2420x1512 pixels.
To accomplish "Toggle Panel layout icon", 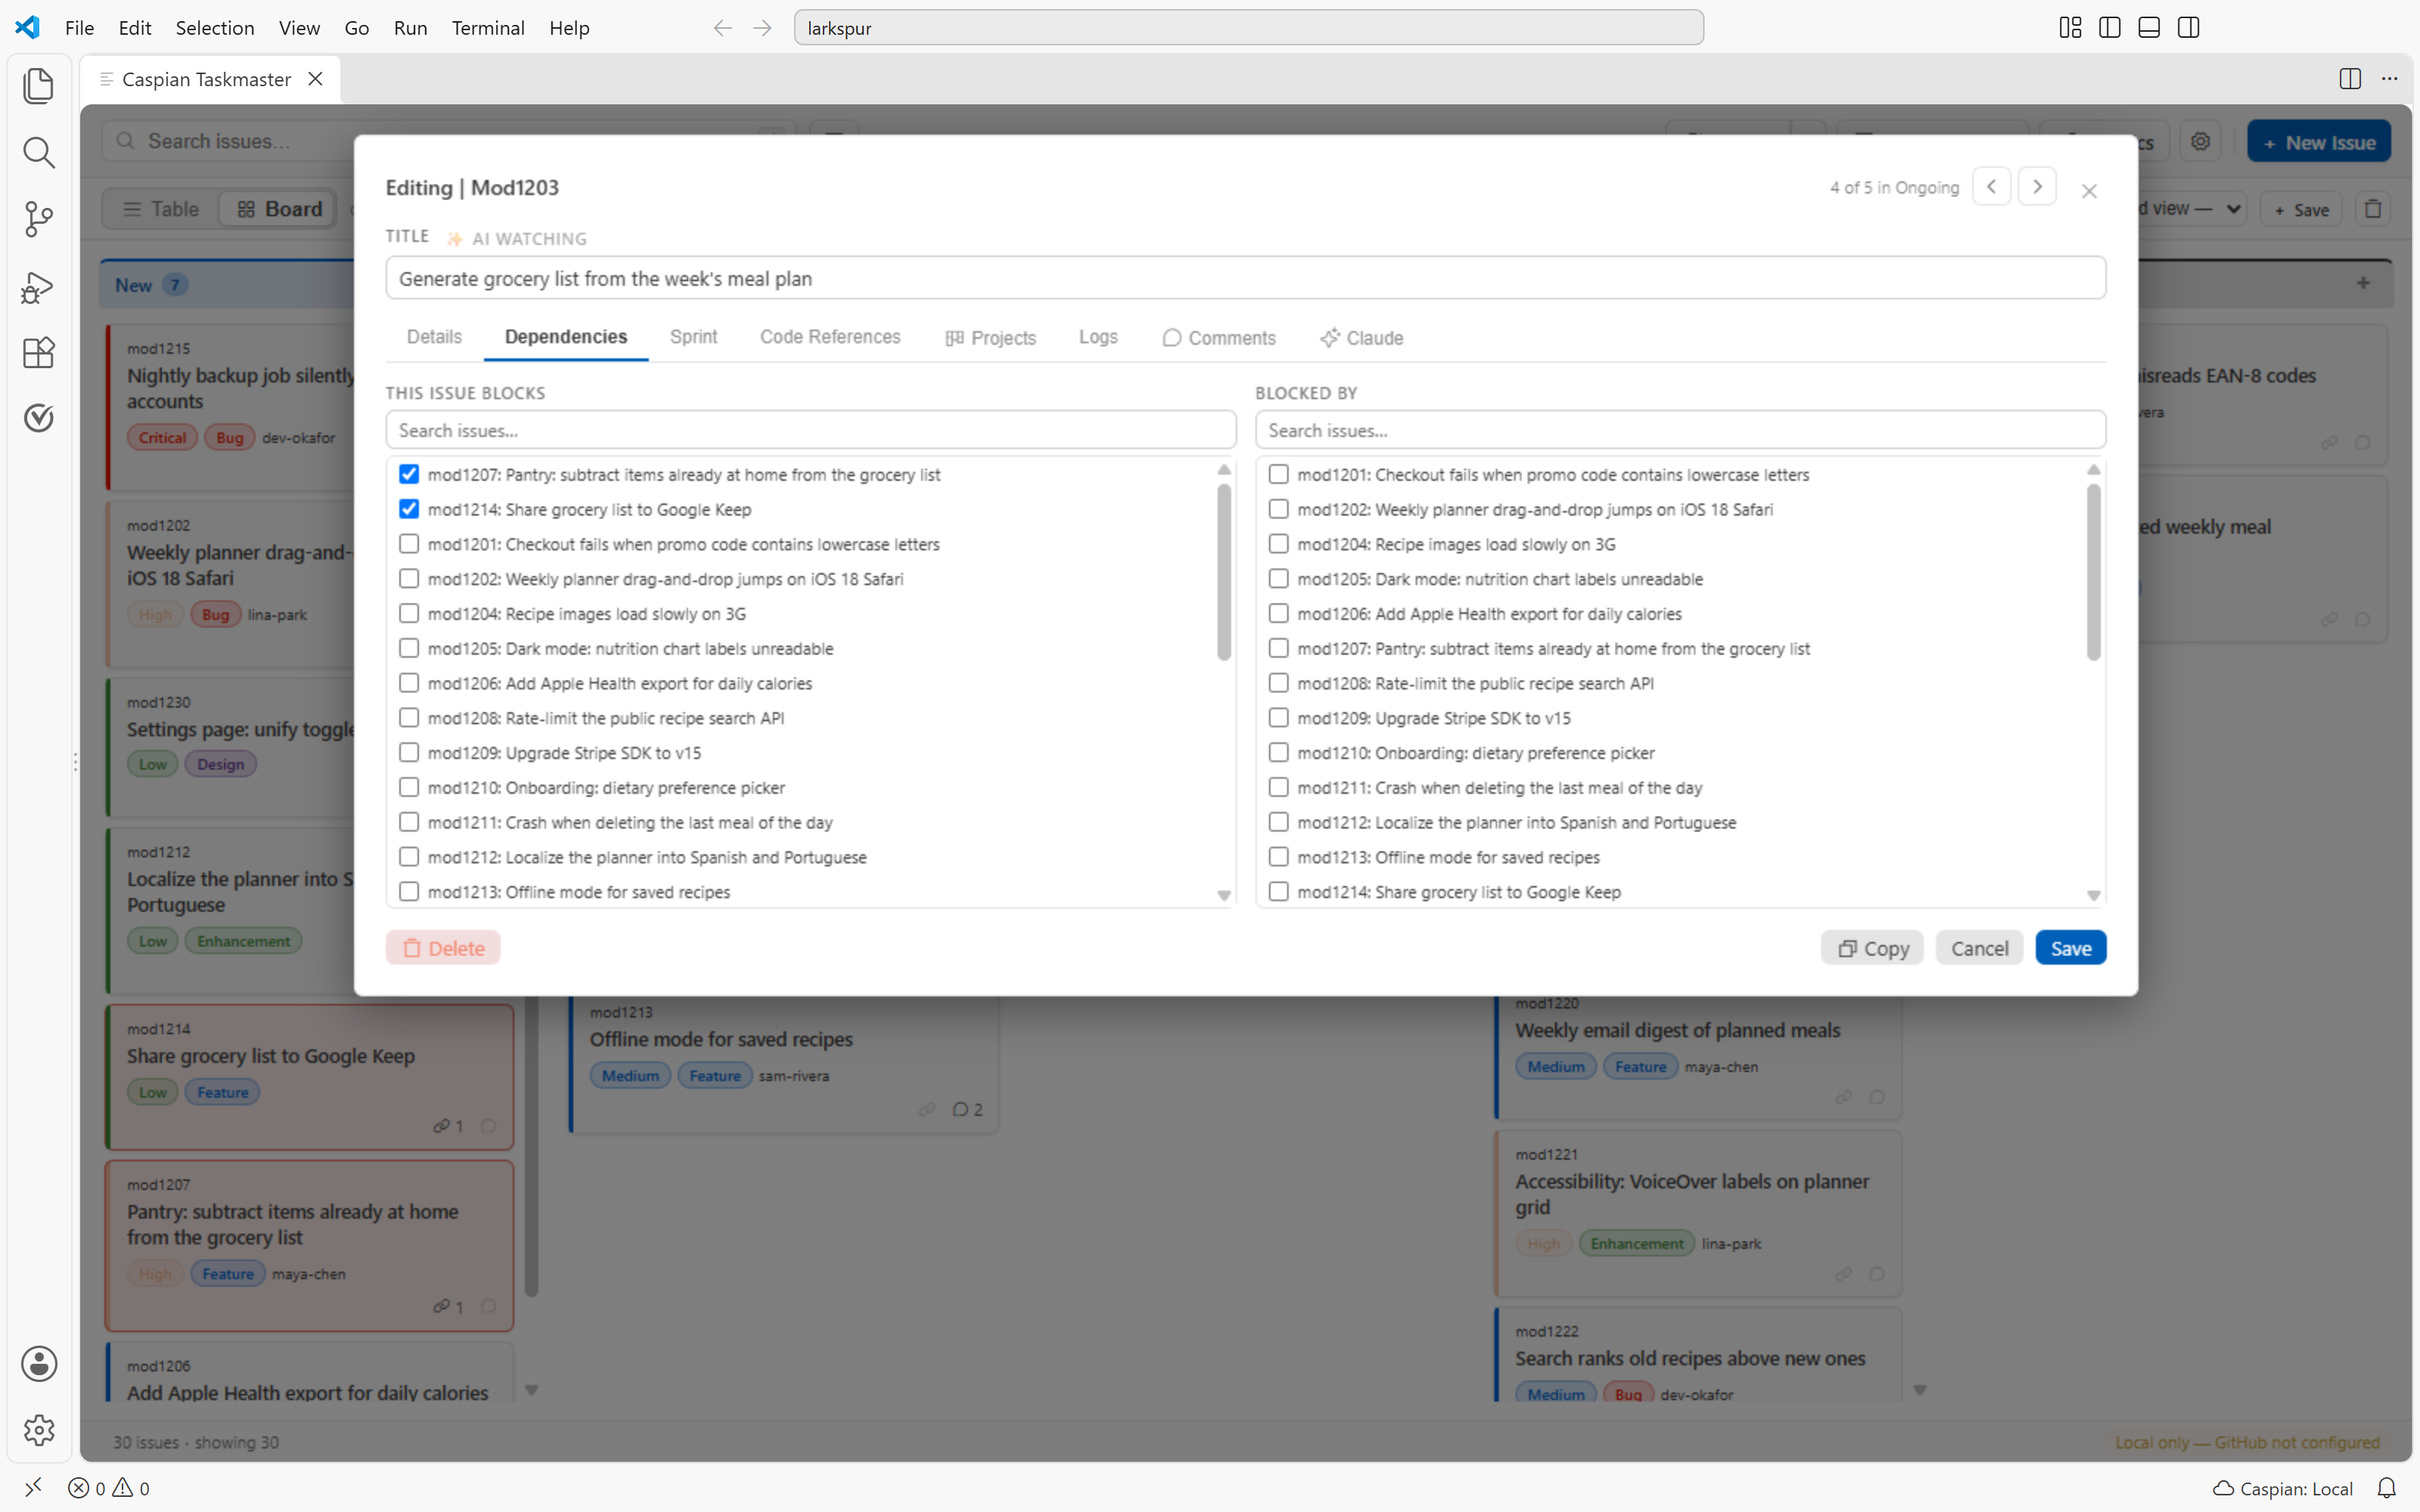I will [2149, 28].
